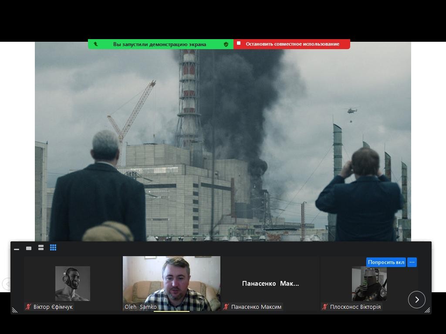Screen dimensions: 446x334
Task: Click muted mic icon of Плосконос Вікторія
Action: coord(325,307)
